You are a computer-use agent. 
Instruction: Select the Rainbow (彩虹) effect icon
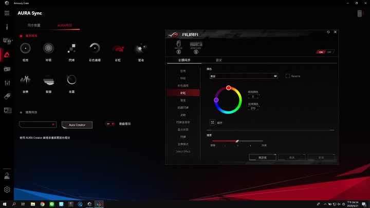118,48
